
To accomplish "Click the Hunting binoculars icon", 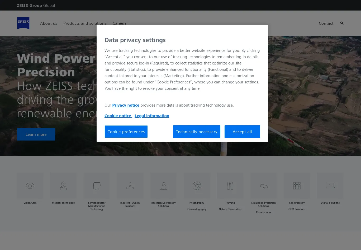I will tap(230, 186).
